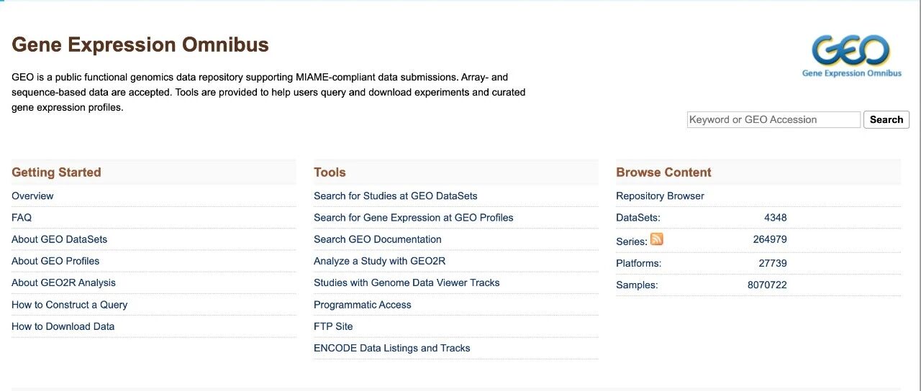
Task: Open the FAQ page link
Action: pos(22,218)
